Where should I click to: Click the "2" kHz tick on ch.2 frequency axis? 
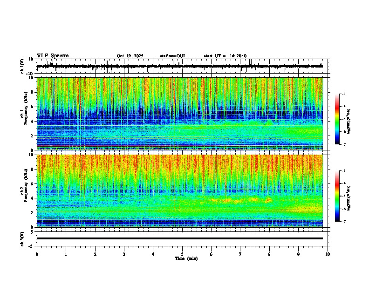click(x=32, y=213)
